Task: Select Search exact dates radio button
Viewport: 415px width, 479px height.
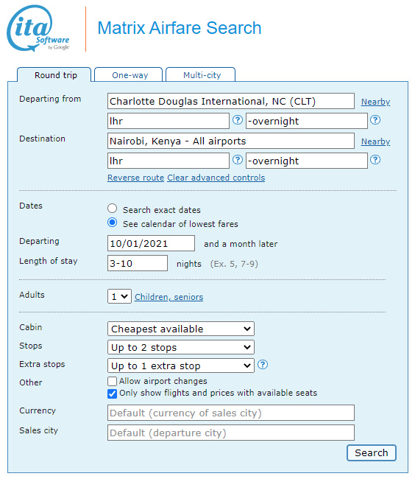Action: 112,209
